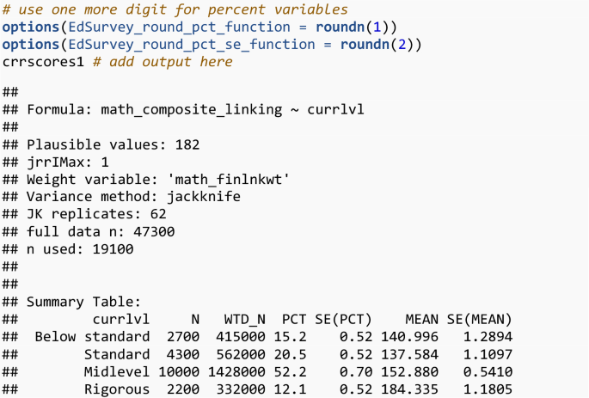The width and height of the screenshot is (589, 398).
Task: Click the Rigorous mean value 184.335
Action: (x=411, y=389)
